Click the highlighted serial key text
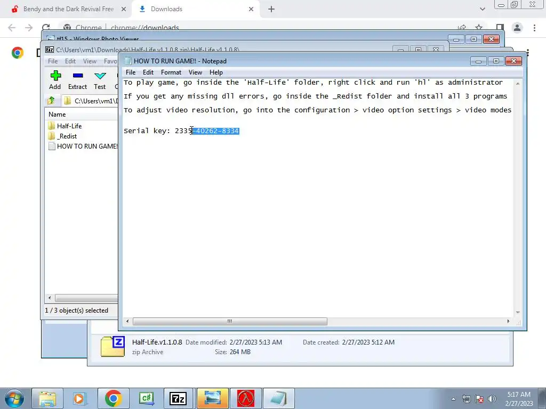The height and width of the screenshot is (409, 546). [x=215, y=131]
